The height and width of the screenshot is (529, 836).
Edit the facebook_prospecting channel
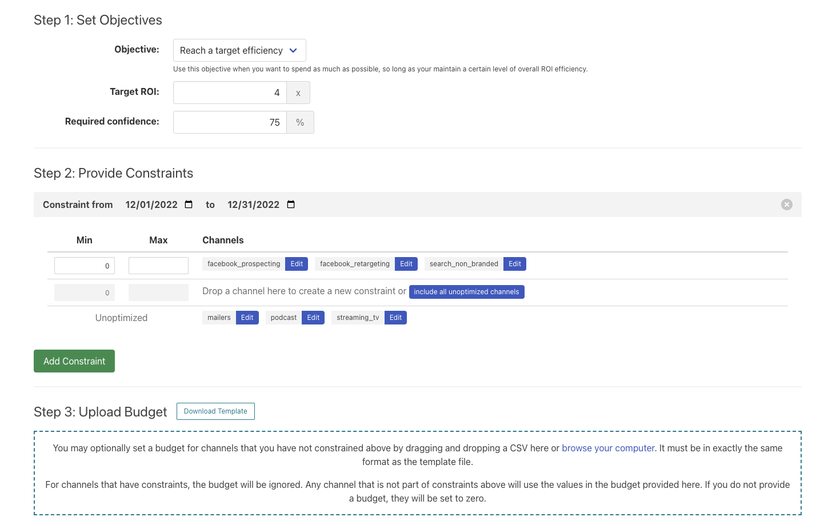coord(297,264)
